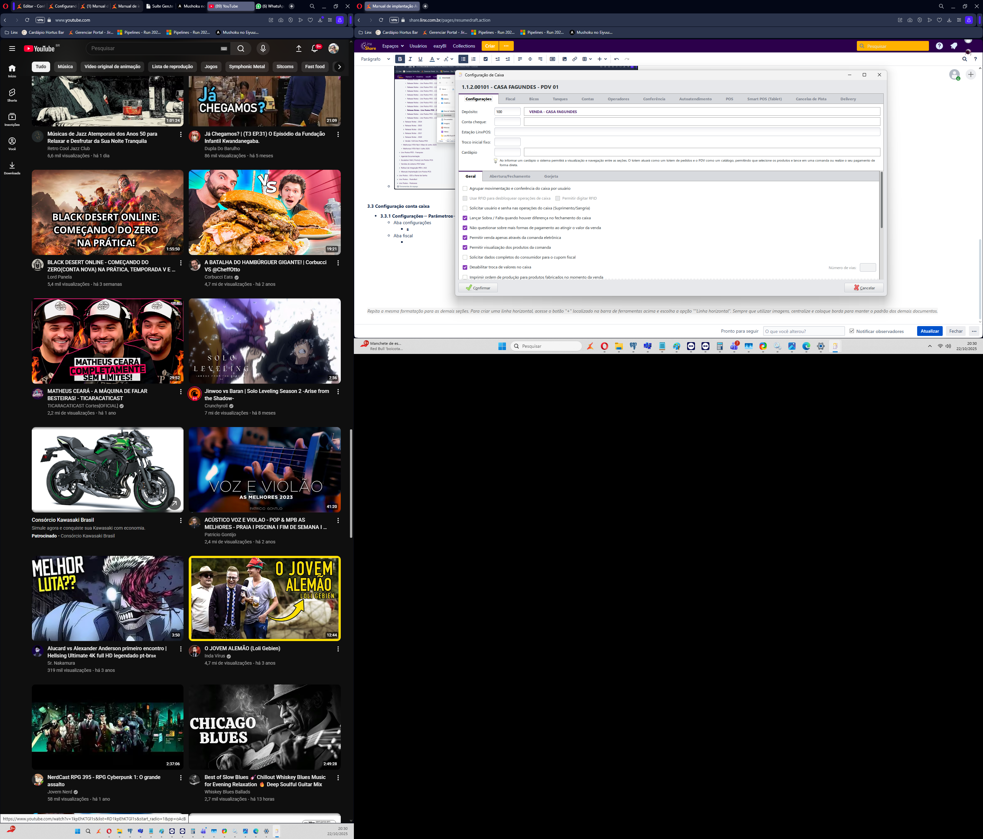Image resolution: width=983 pixels, height=839 pixels.
Task: Click YouTube voice search microphone
Action: tap(263, 49)
